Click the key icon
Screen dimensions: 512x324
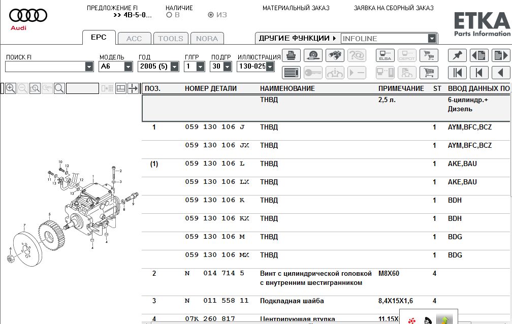[313, 73]
